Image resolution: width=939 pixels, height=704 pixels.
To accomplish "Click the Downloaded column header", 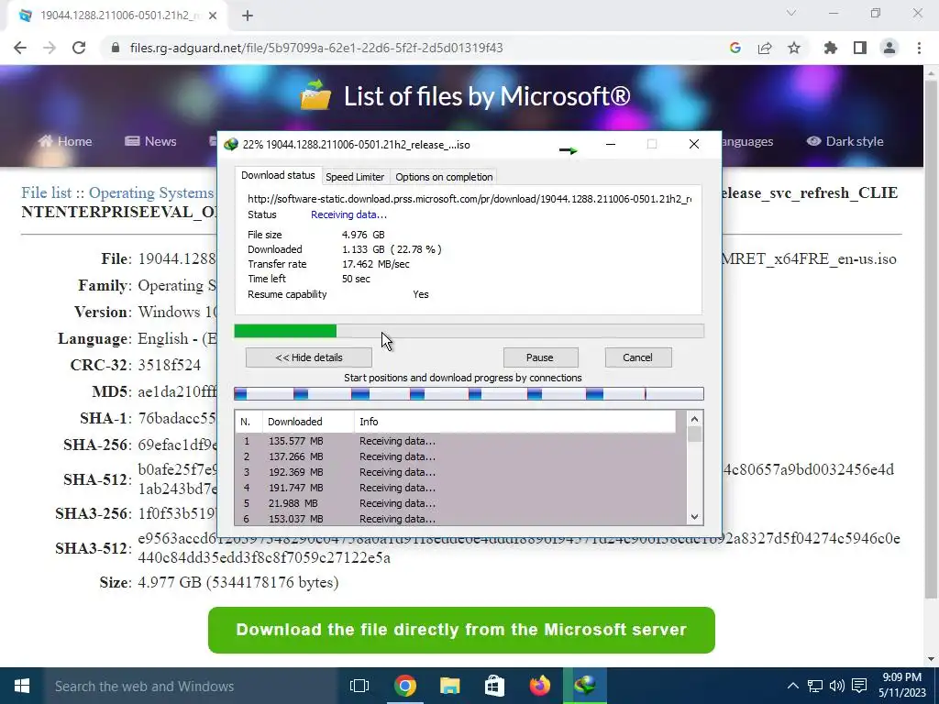I will point(308,422).
